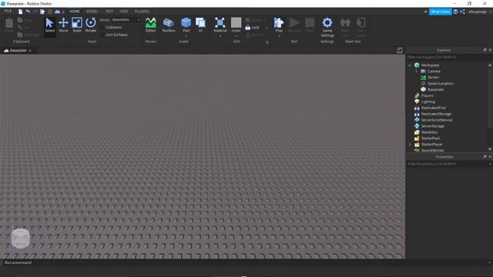
Task: Activate the Move tool
Action: point(63,25)
